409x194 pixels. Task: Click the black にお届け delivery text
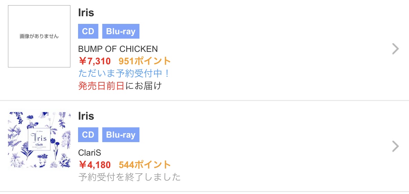[143, 86]
